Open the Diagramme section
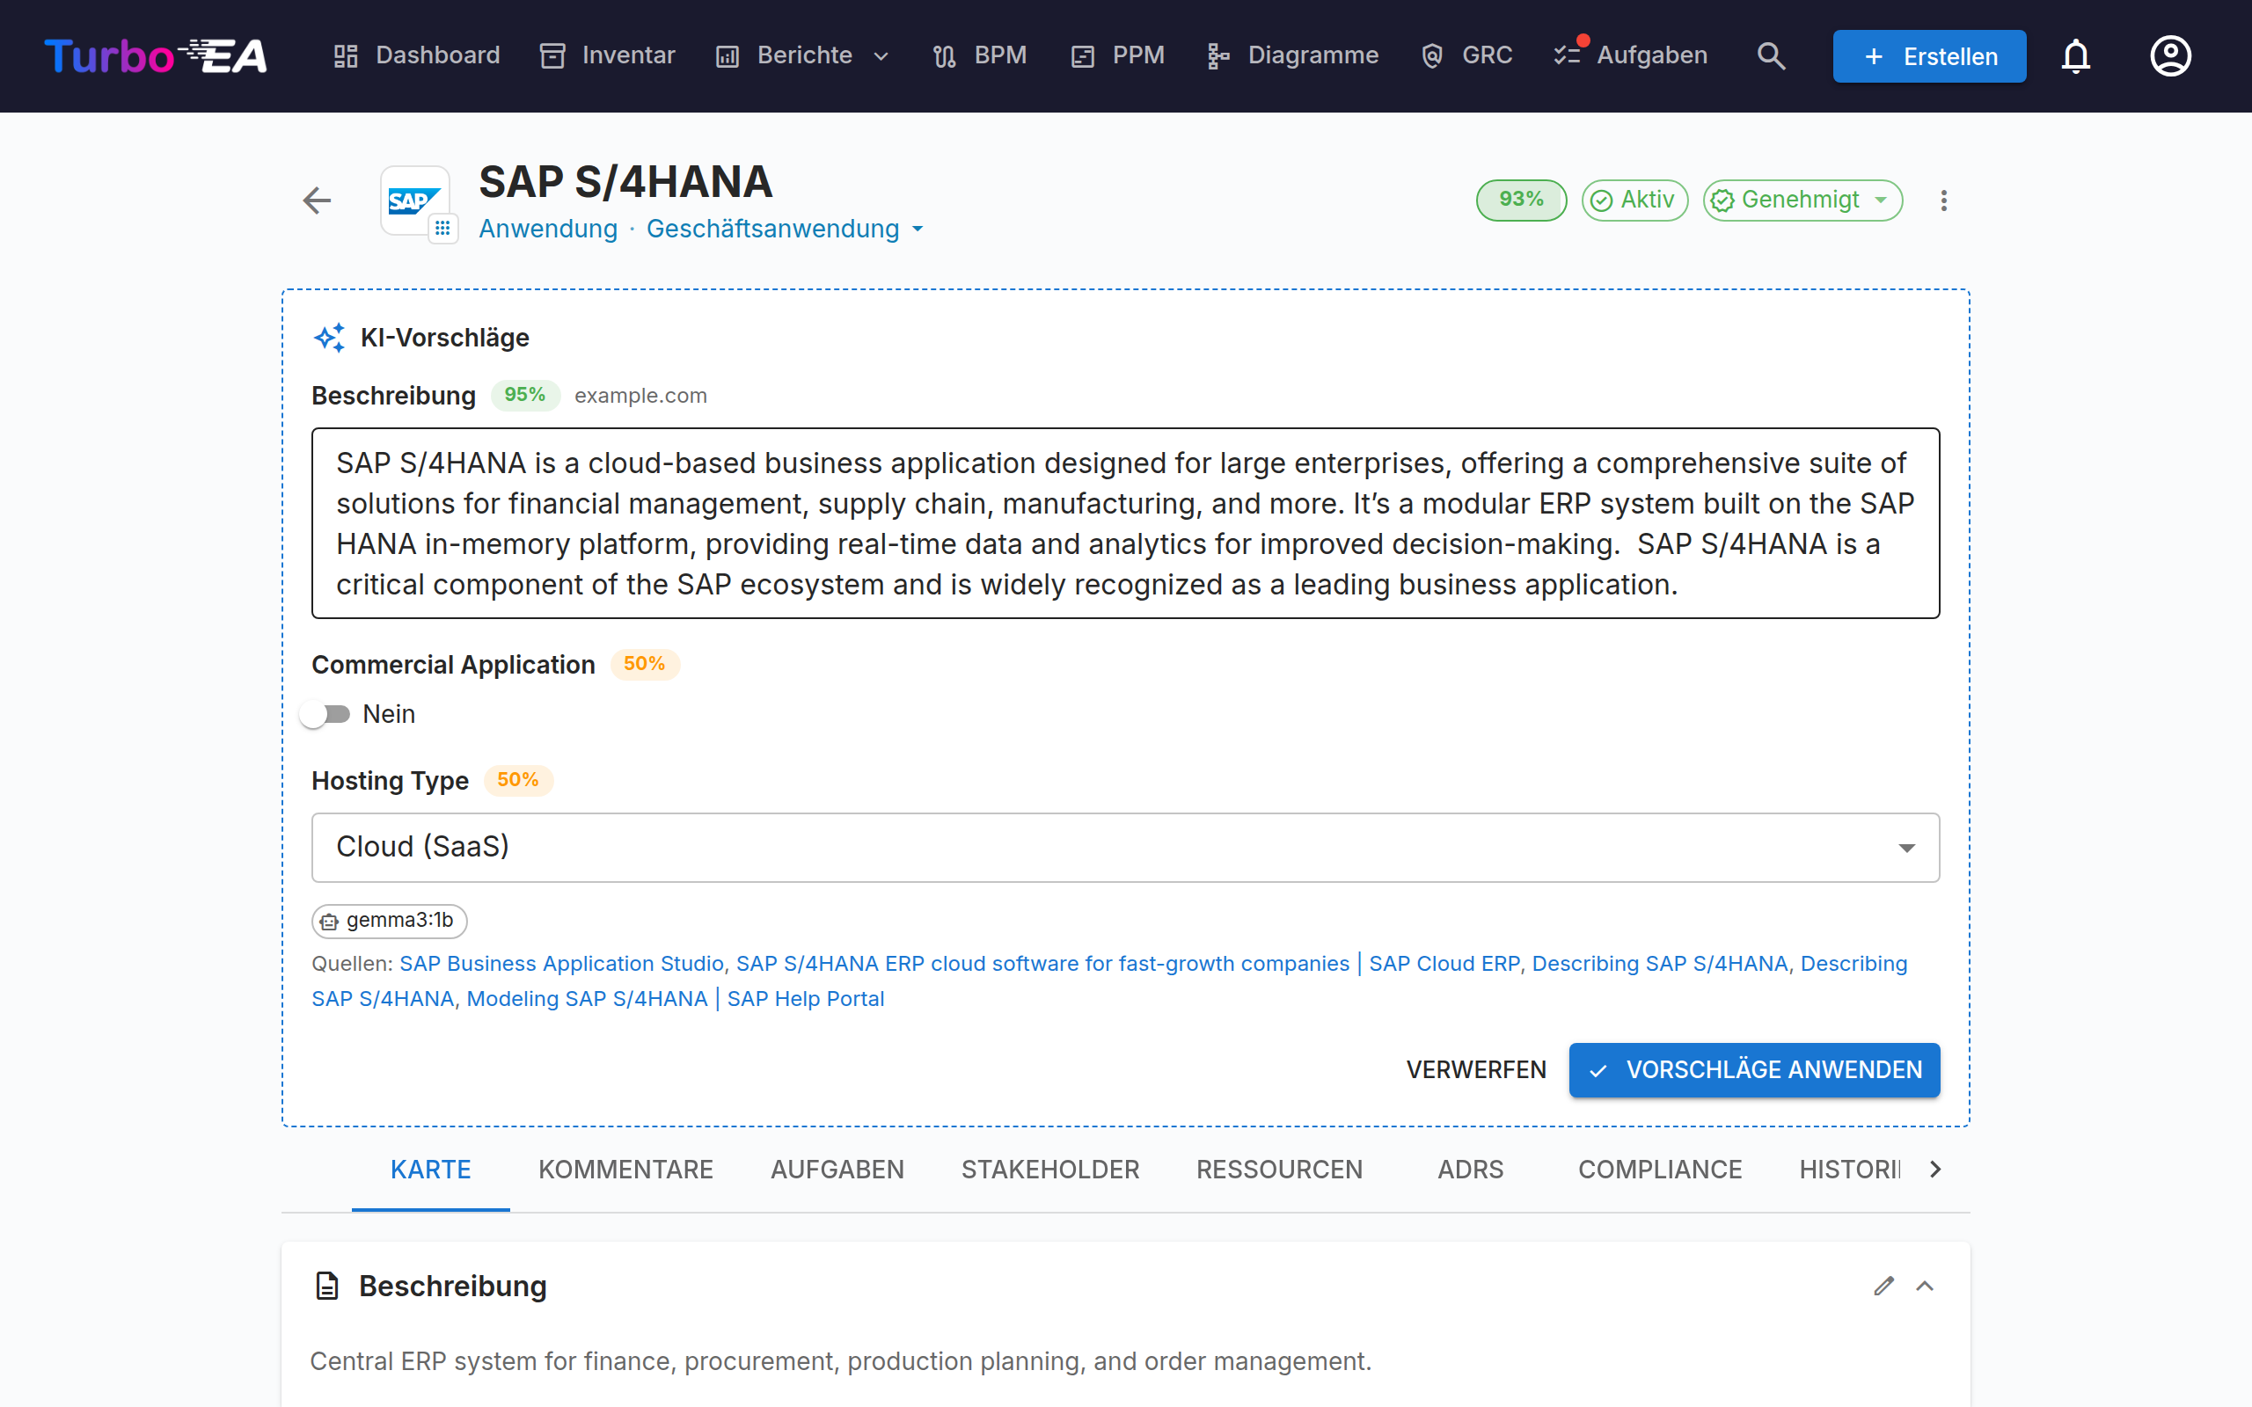Screen dimensions: 2252x1407 [1291, 55]
